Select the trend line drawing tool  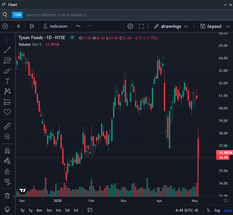(x=7, y=50)
